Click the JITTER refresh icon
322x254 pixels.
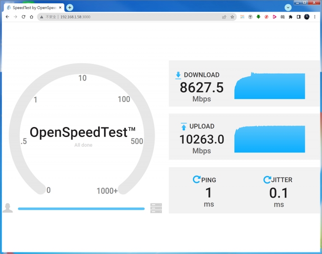click(267, 180)
